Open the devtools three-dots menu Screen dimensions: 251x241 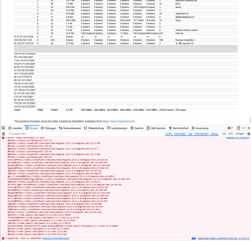244,128
